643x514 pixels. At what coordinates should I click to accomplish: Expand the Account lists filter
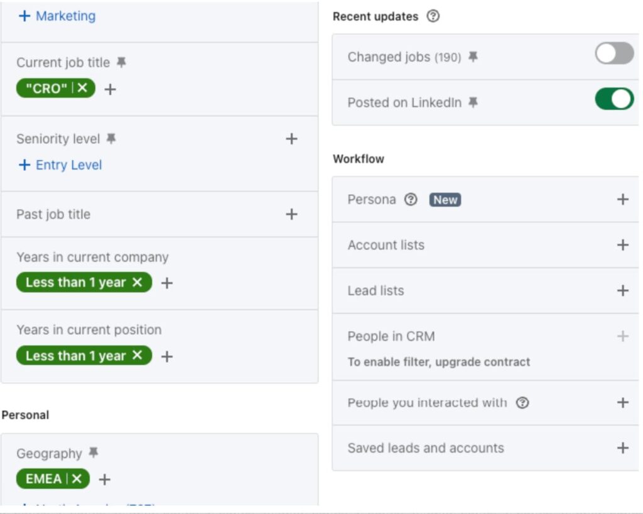point(622,245)
